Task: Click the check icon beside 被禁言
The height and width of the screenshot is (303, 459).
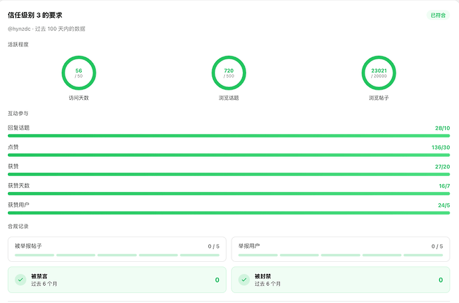Action: coord(21,280)
